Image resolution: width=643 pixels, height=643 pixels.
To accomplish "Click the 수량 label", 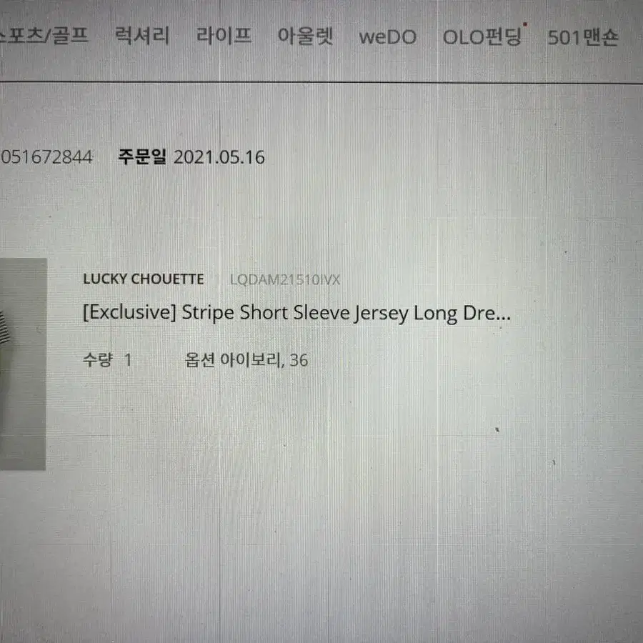I will 97,359.
